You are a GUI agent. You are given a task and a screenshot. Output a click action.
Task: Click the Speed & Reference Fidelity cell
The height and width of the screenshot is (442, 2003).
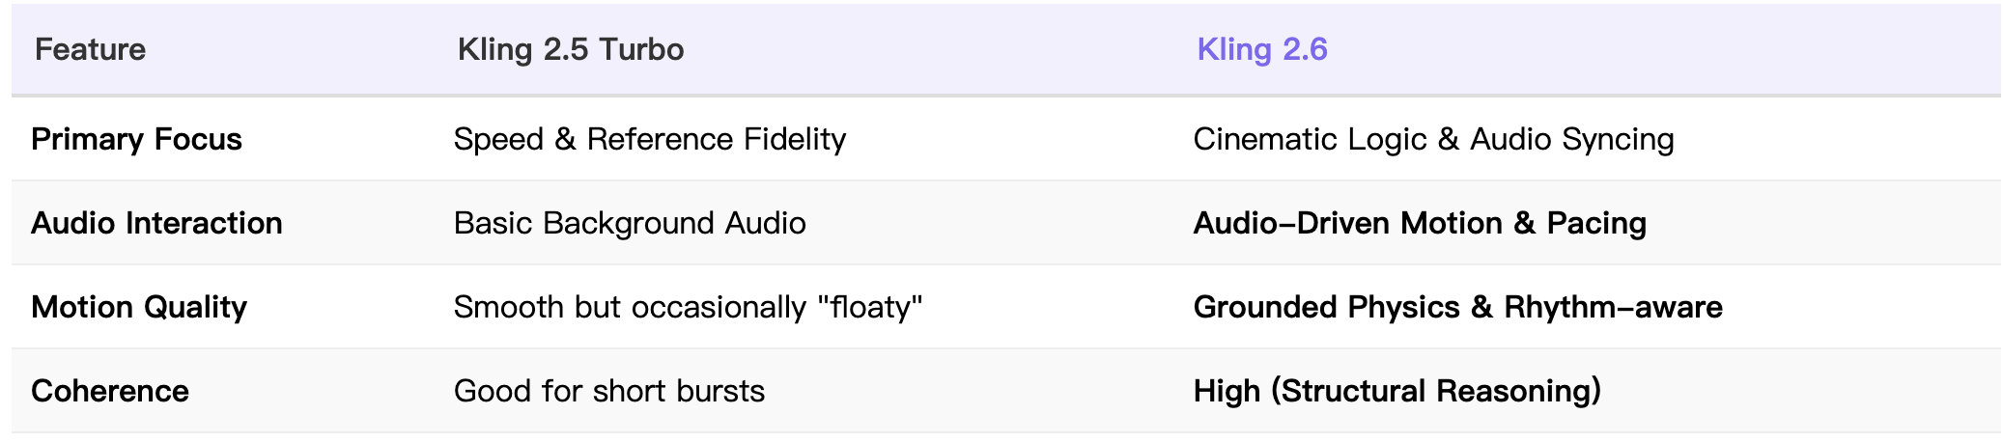[649, 139]
